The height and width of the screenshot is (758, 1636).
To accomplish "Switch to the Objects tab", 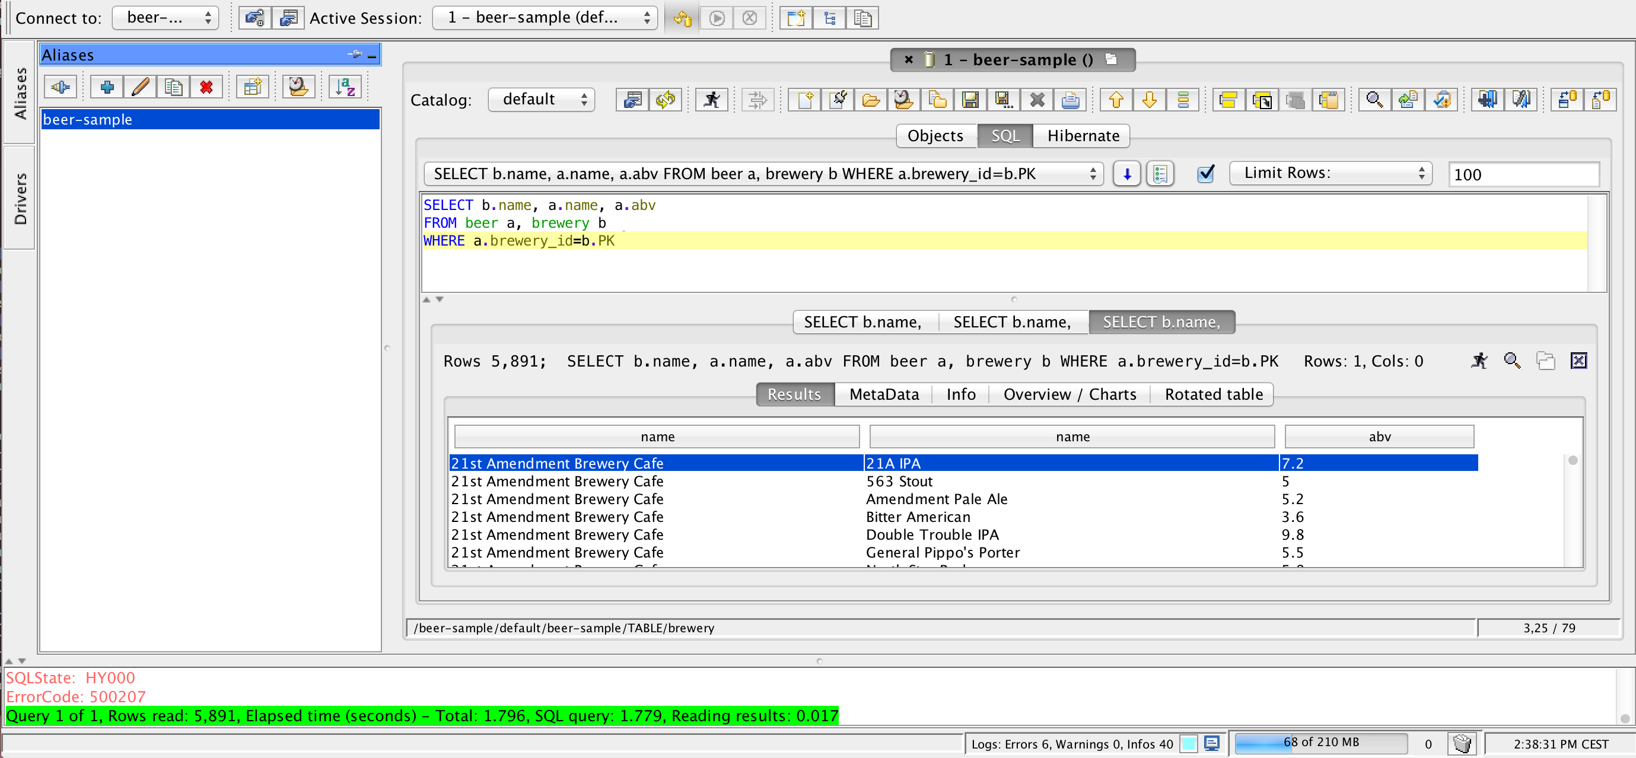I will [935, 136].
